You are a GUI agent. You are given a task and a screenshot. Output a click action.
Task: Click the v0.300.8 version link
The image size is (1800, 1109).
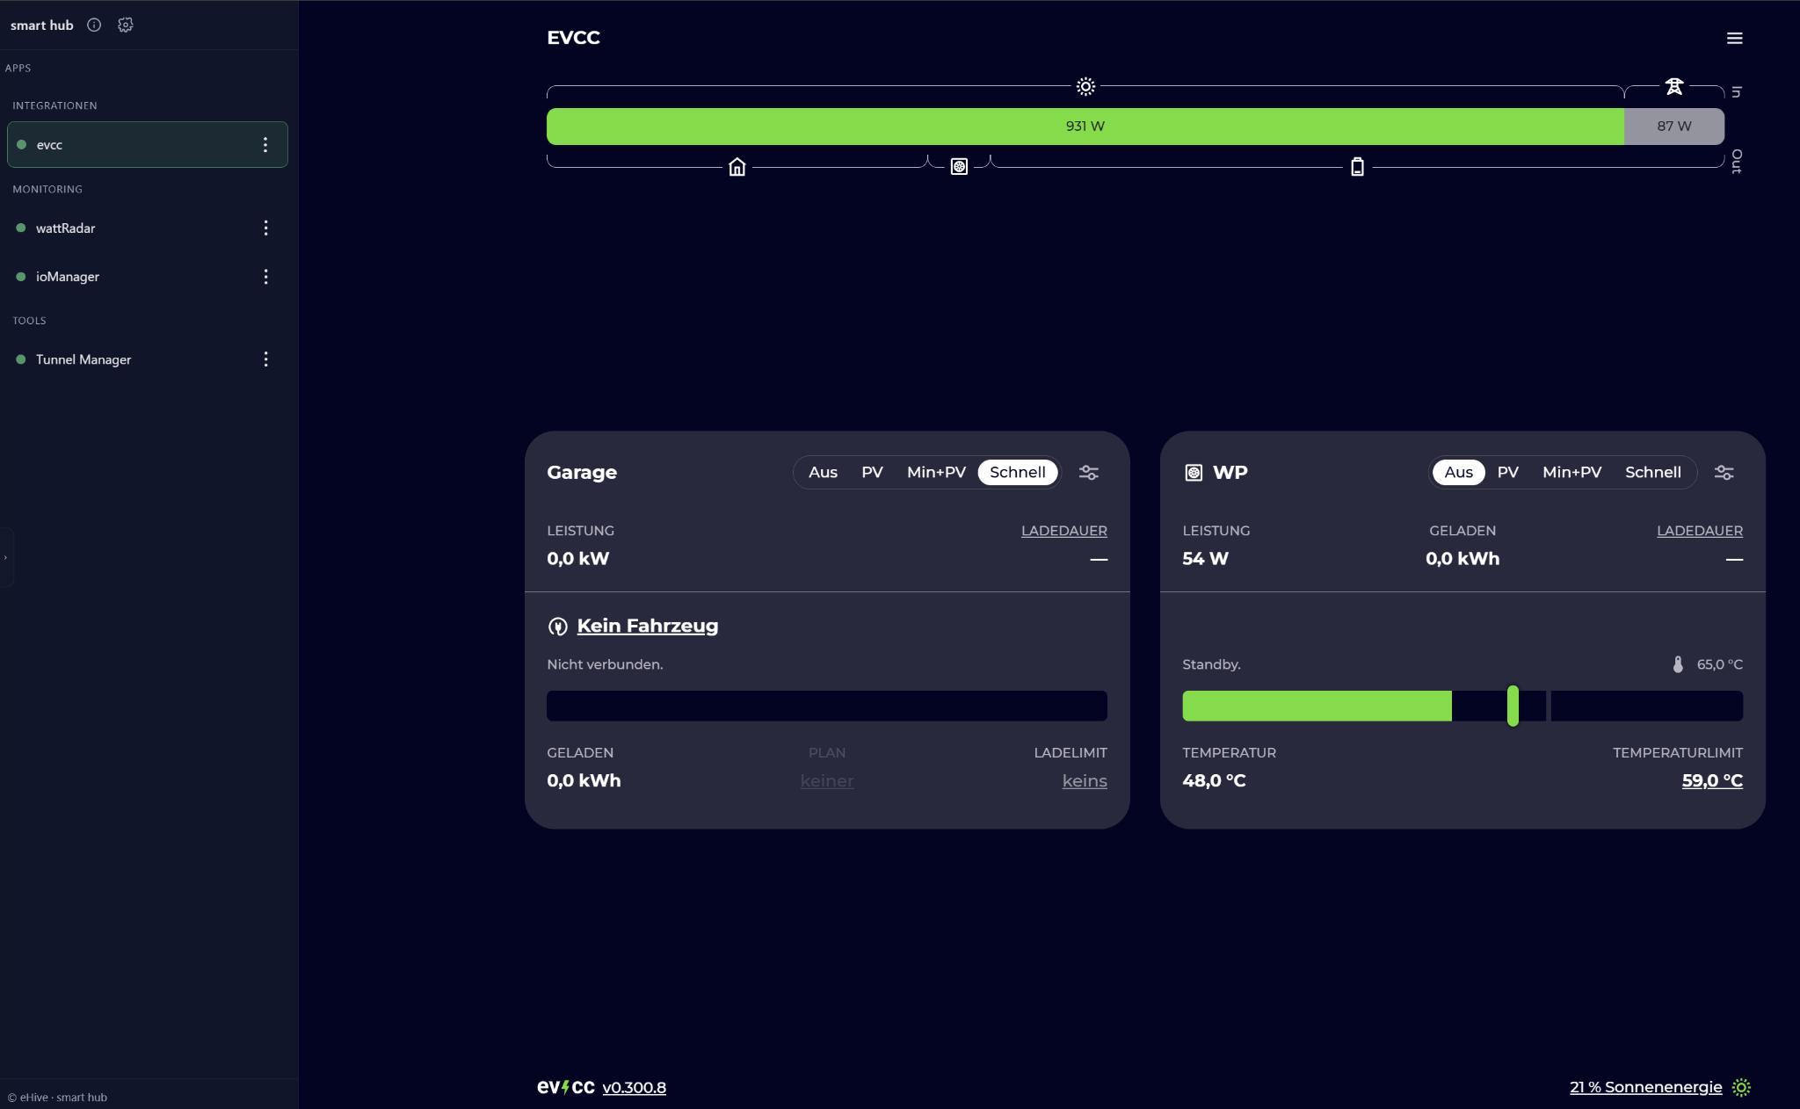coord(635,1087)
